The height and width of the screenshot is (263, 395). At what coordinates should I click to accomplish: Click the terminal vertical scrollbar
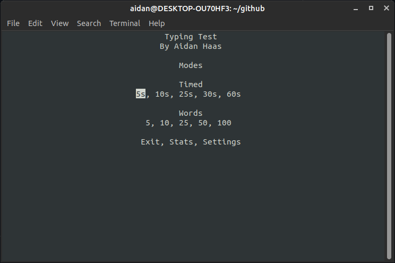tap(389, 146)
